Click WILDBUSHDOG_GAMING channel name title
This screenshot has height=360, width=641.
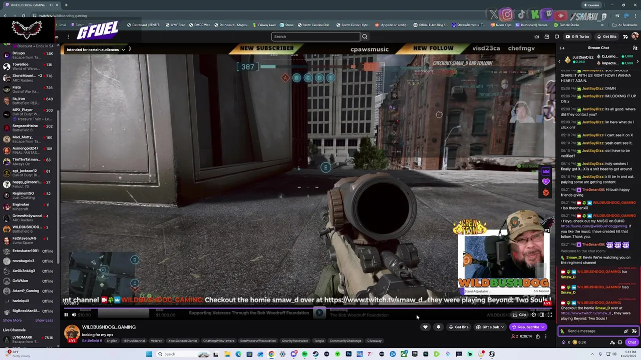coord(109,327)
